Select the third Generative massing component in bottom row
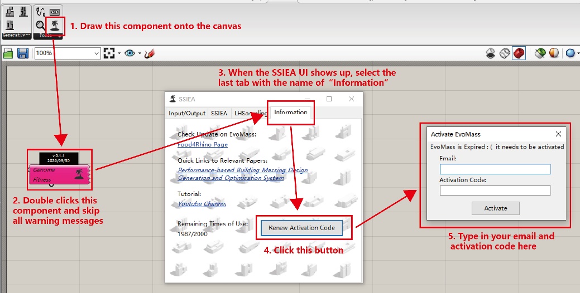Image resolution: width=580 pixels, height=293 pixels. (10, 25)
